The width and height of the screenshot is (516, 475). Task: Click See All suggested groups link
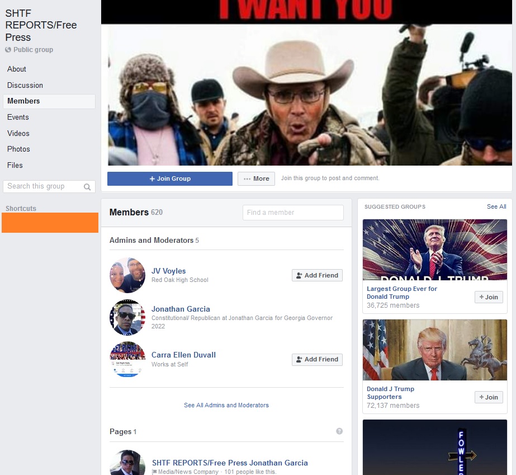point(496,206)
